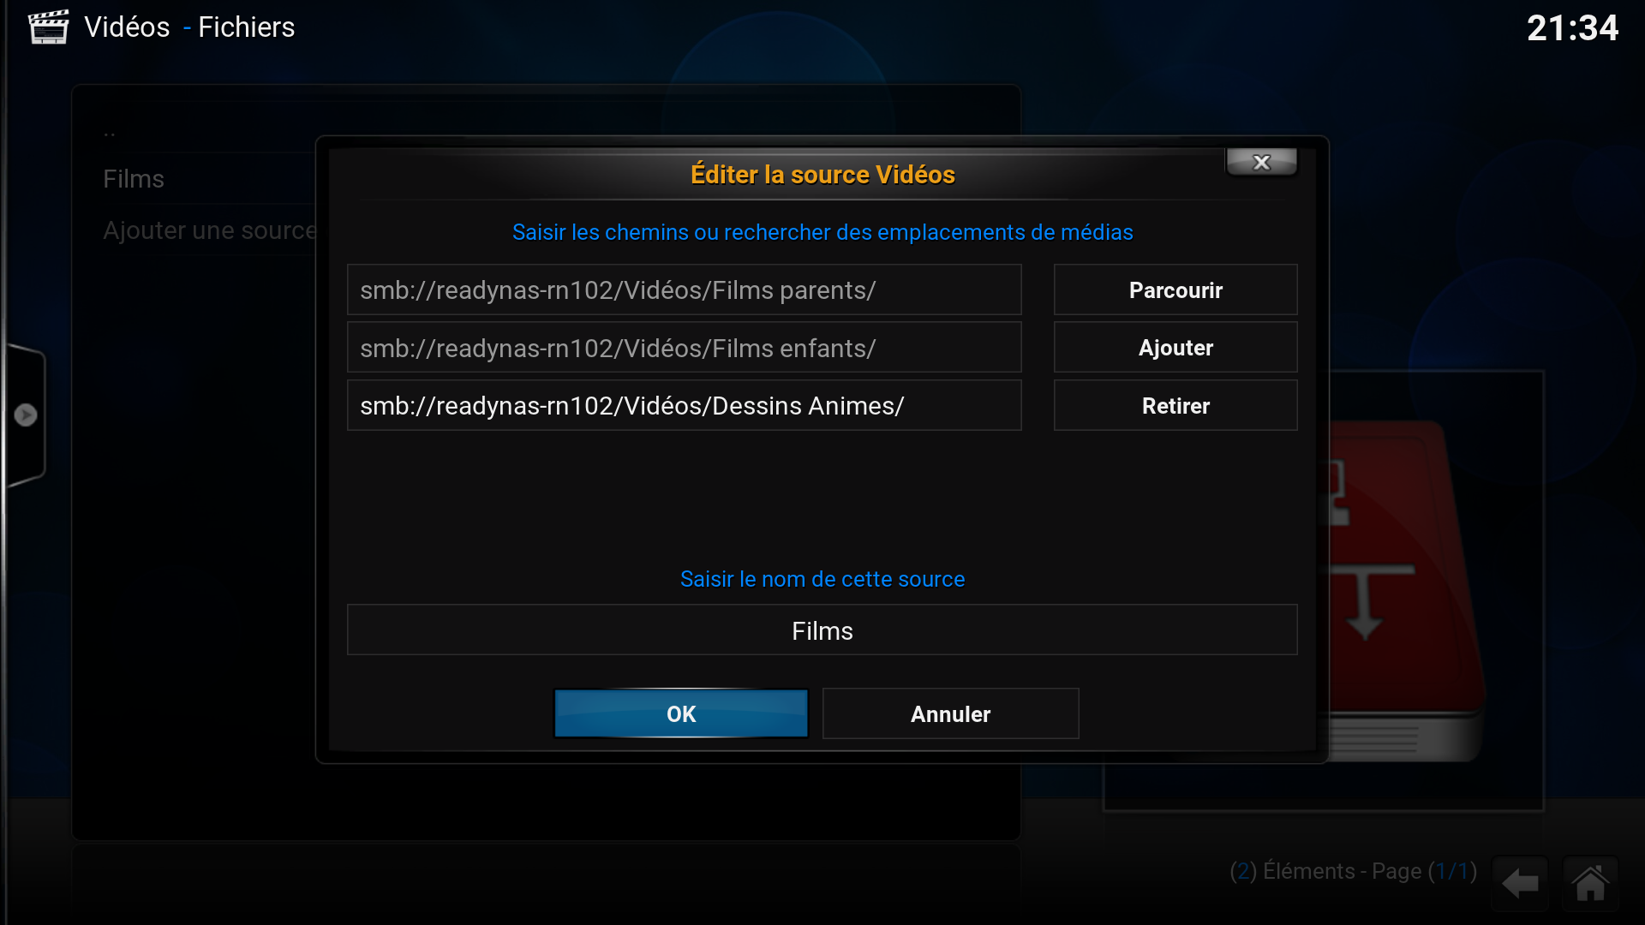Screen dimensions: 1645x925
Task: Click the clock showing 21:34
Action: [x=1572, y=28]
